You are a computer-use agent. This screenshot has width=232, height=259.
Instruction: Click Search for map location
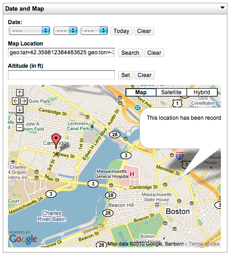[x=130, y=53]
